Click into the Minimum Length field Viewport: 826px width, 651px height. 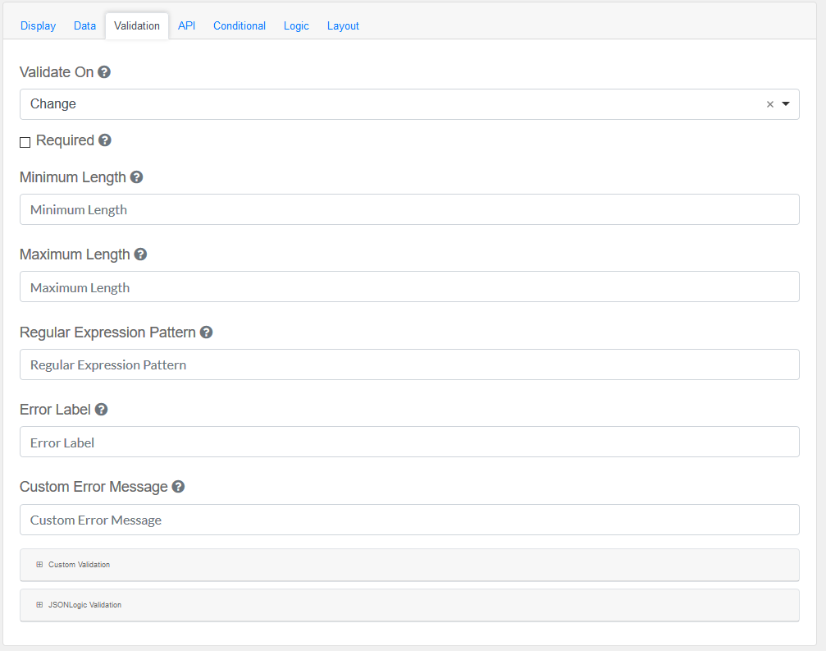(x=409, y=209)
